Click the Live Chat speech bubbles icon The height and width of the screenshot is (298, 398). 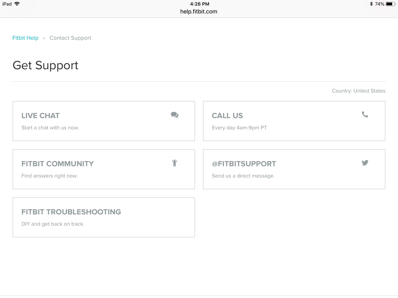click(x=174, y=115)
